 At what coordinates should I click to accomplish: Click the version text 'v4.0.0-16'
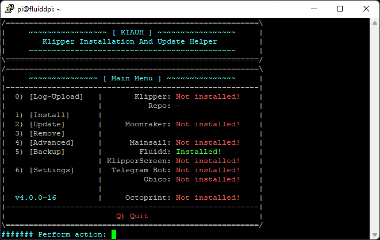(x=36, y=198)
